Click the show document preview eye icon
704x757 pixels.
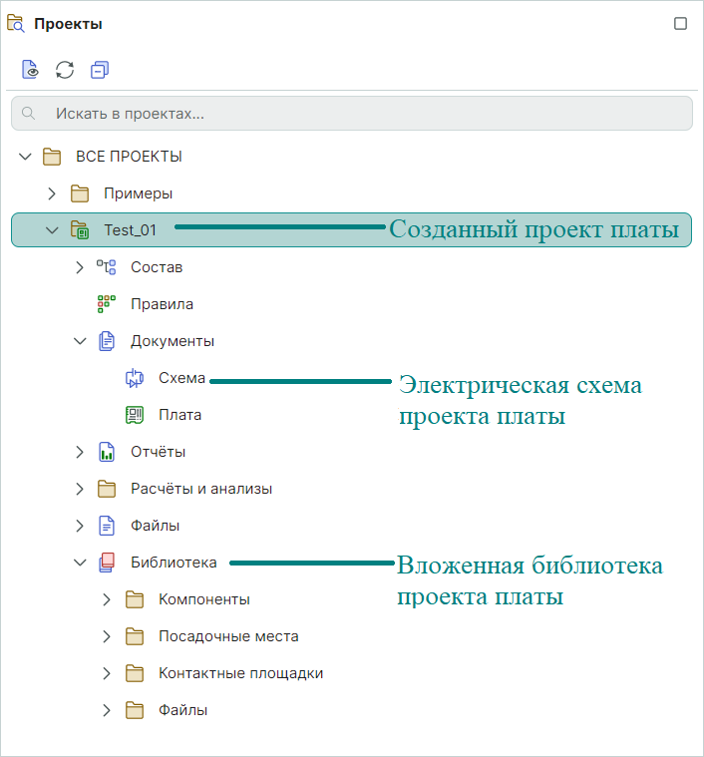coord(30,70)
